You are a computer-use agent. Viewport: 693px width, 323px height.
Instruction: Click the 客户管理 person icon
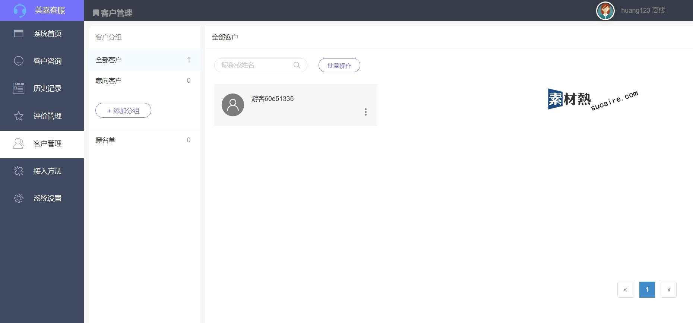(19, 143)
